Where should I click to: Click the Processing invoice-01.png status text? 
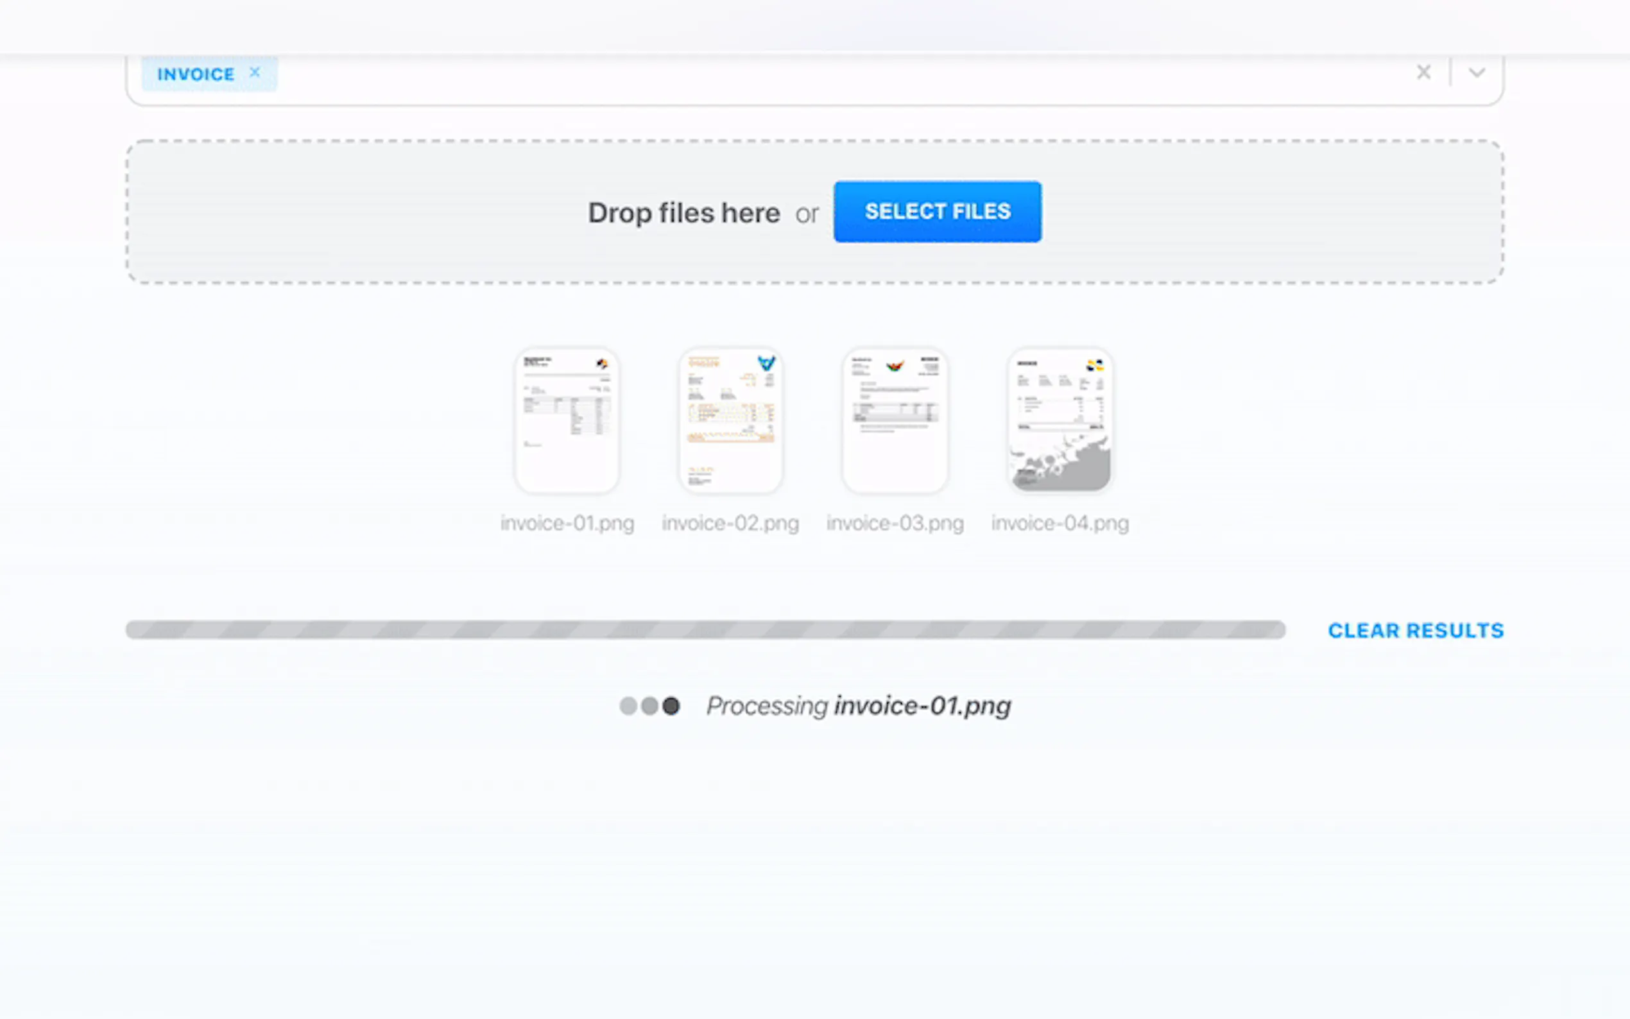(859, 706)
